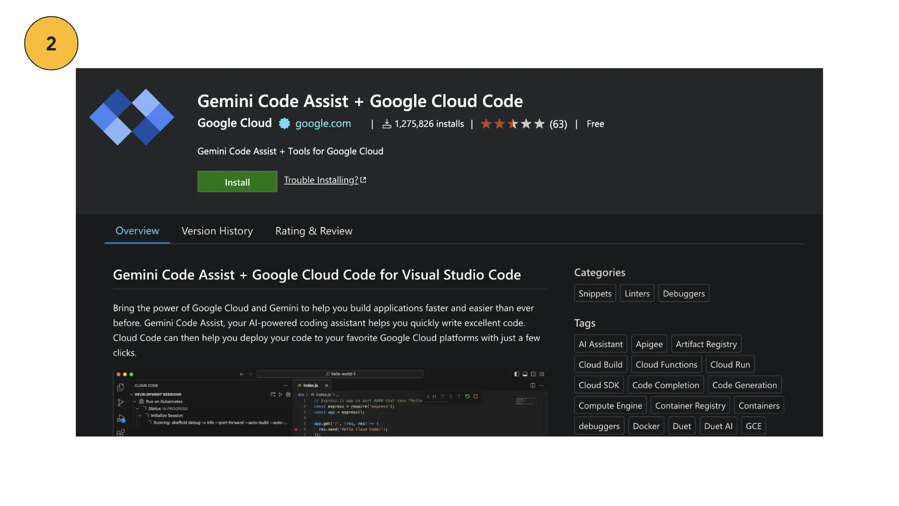Click the Cloud Code panel ellipsis menu
The width and height of the screenshot is (899, 506).
(286, 386)
